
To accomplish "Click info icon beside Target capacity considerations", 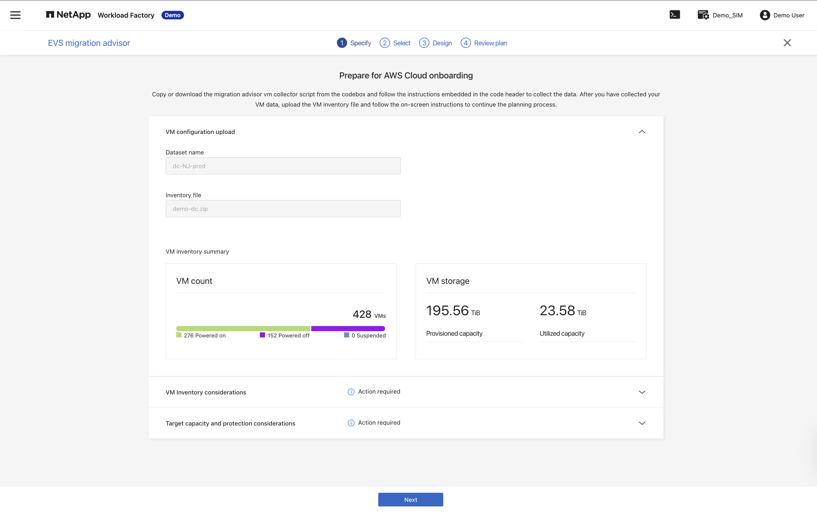I will (351, 423).
